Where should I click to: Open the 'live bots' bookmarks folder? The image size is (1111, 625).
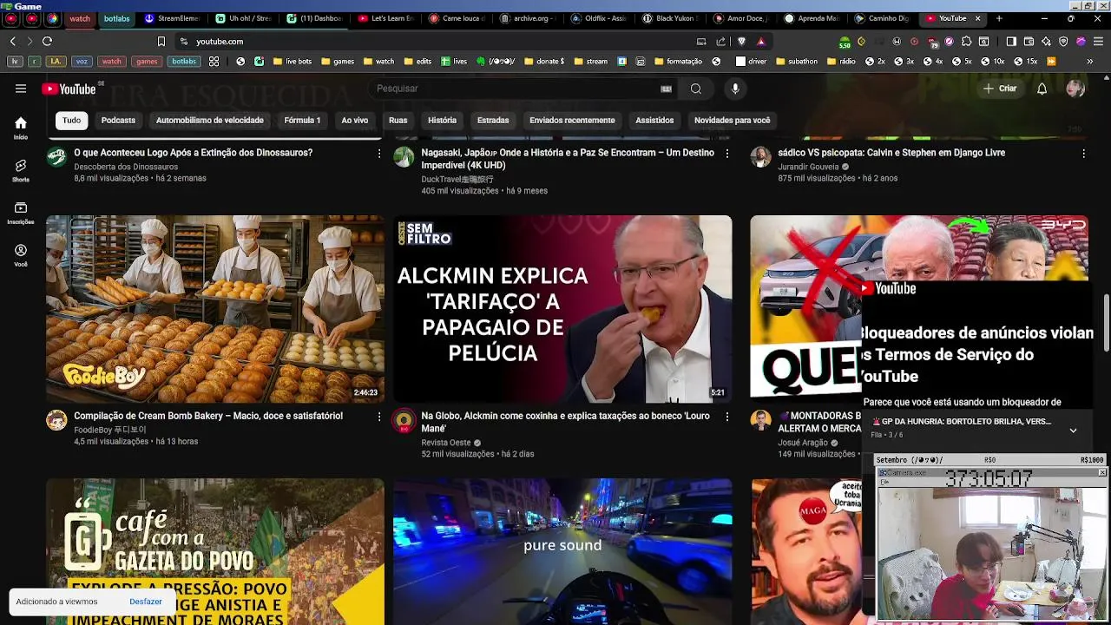pyautogui.click(x=292, y=62)
